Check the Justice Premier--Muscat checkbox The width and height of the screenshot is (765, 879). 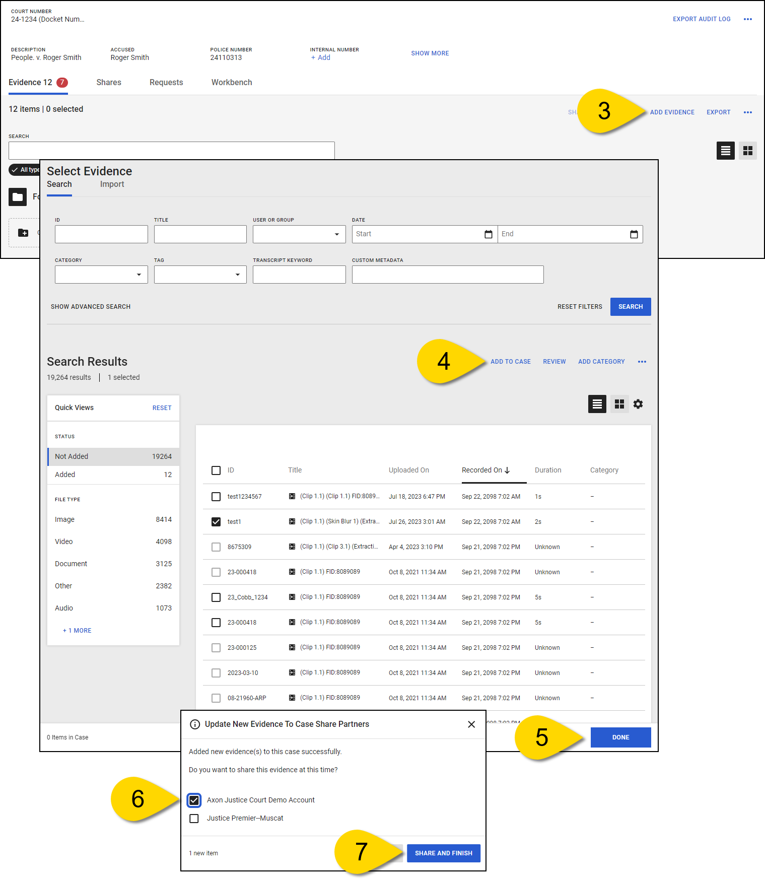pyautogui.click(x=194, y=819)
